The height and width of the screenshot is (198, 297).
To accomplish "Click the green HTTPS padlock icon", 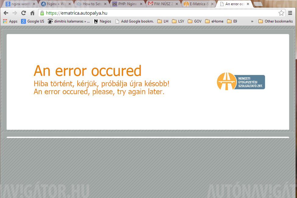I will tap(42, 13).
